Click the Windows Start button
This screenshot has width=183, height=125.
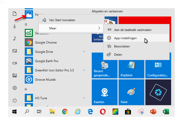point(15,112)
